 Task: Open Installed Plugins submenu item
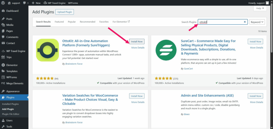point(10,104)
